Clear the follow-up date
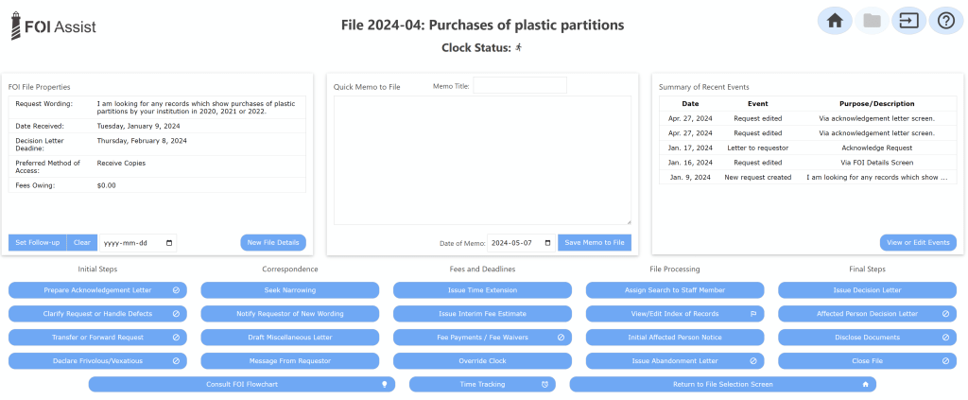Viewport: 968px width, 400px height. tap(82, 243)
